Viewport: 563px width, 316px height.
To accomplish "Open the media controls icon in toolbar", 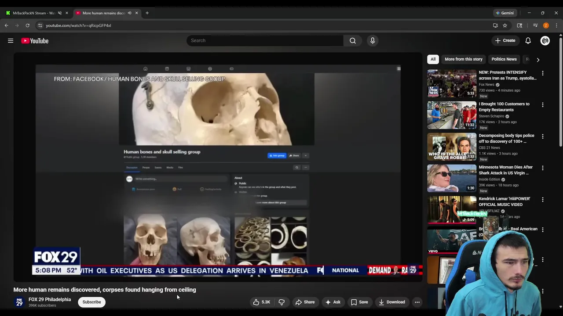I will click(x=535, y=25).
